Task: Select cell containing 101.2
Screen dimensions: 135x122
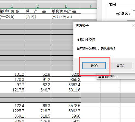Action: click(x=12, y=74)
